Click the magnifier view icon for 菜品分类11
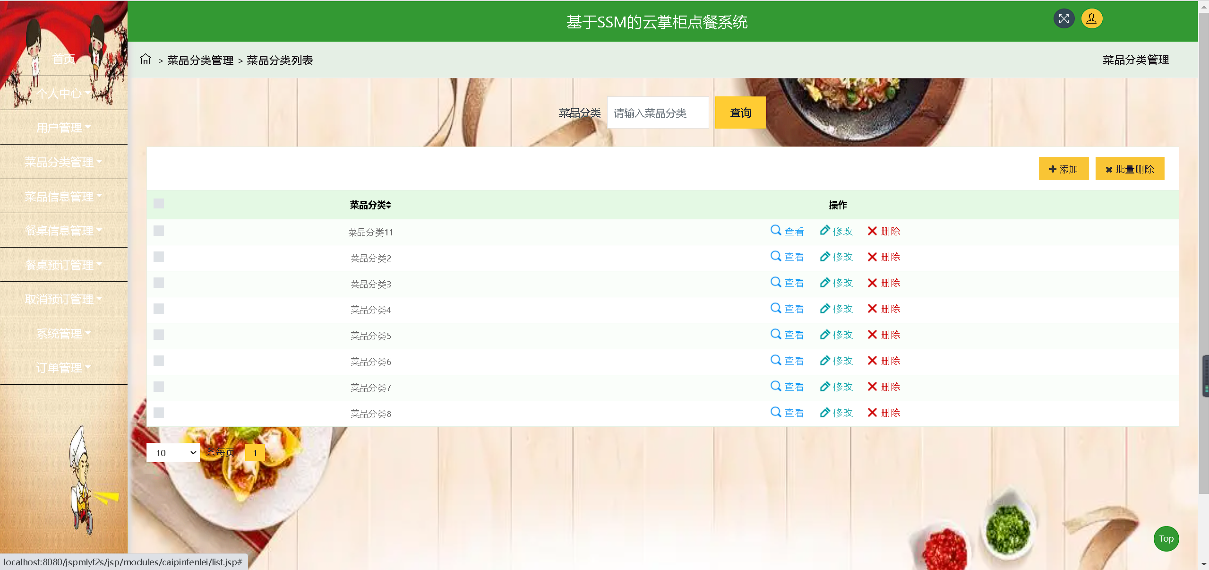Image resolution: width=1209 pixels, height=570 pixels. 775,231
